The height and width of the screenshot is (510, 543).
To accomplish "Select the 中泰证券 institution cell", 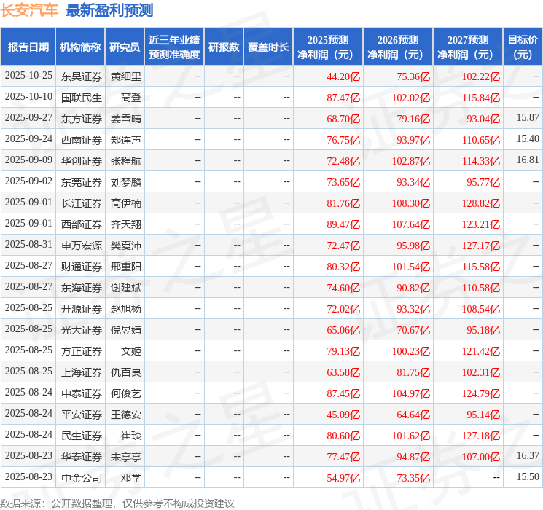I will (x=82, y=393).
